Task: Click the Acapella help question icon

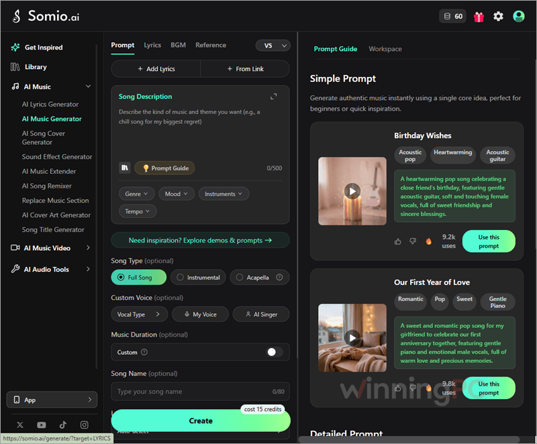Action: point(279,277)
